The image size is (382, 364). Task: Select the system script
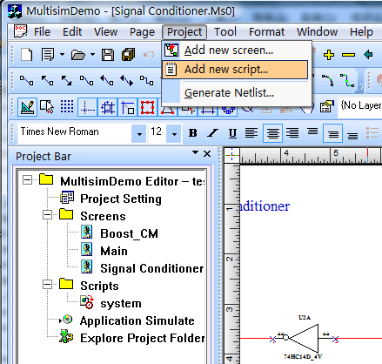(121, 303)
